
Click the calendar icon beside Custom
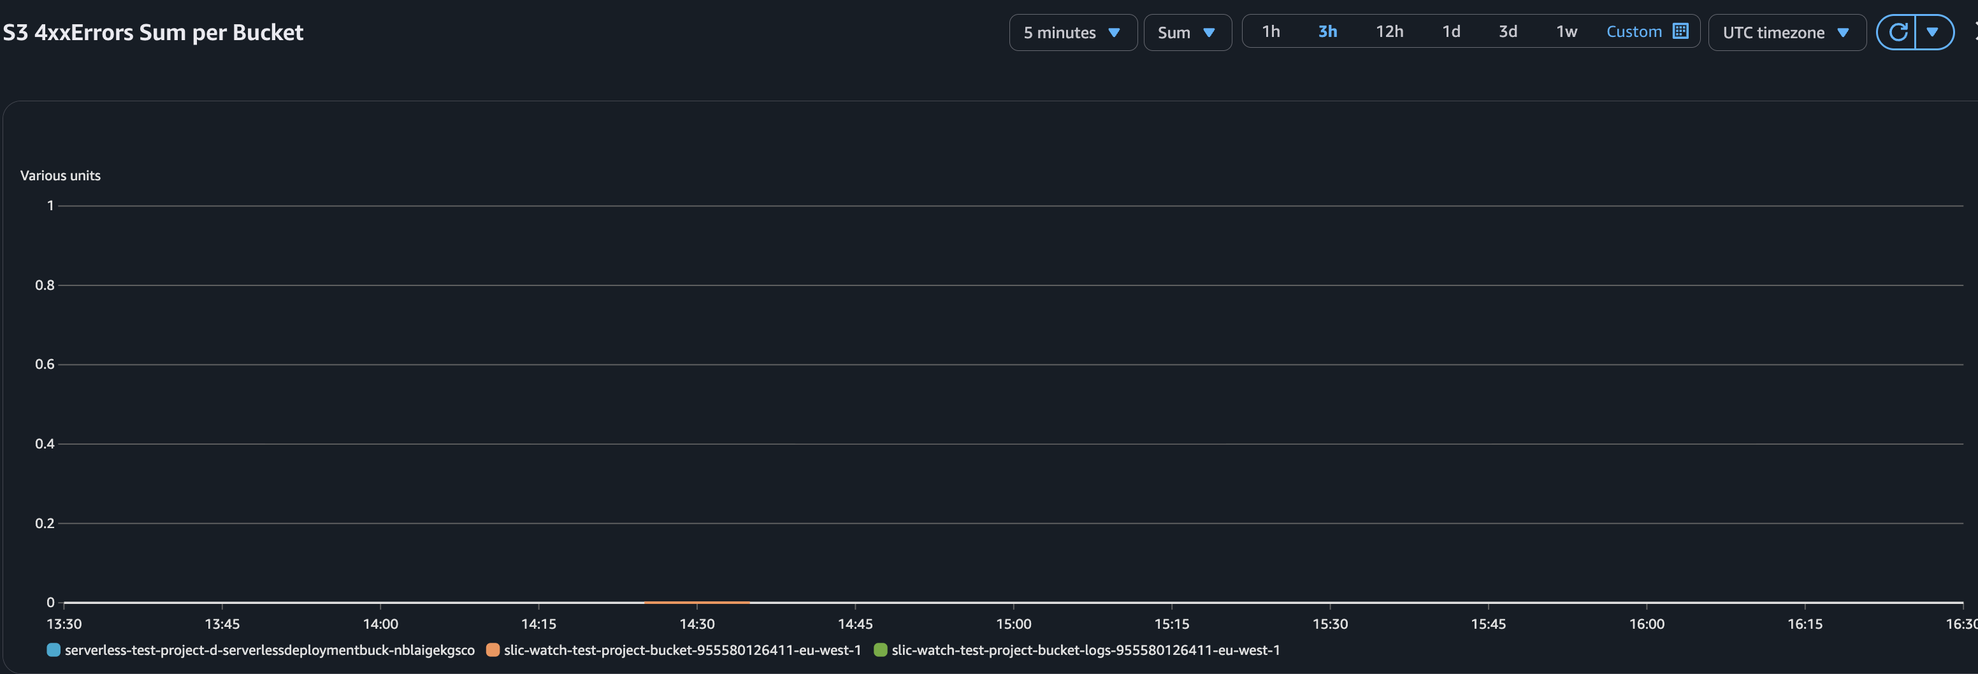pos(1680,31)
